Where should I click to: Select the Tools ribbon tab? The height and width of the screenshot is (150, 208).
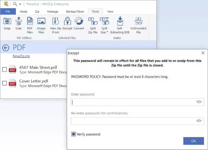pos(95,11)
